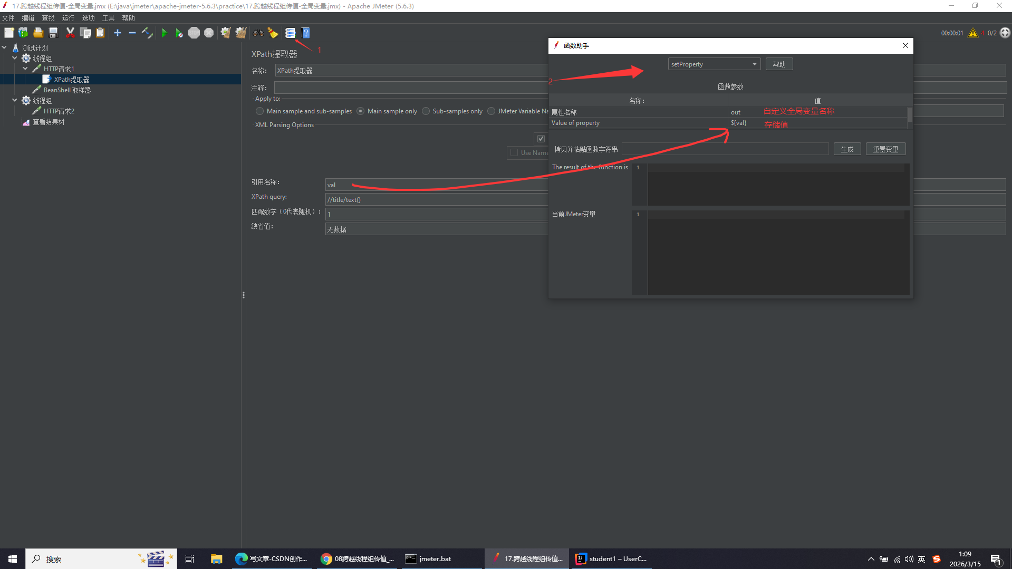Click the remote engine globe icon

tap(1005, 33)
